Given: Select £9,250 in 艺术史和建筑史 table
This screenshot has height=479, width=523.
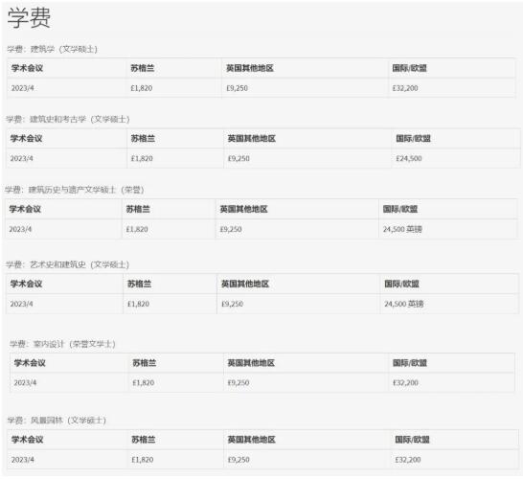Looking at the screenshot, I should pos(233,304).
